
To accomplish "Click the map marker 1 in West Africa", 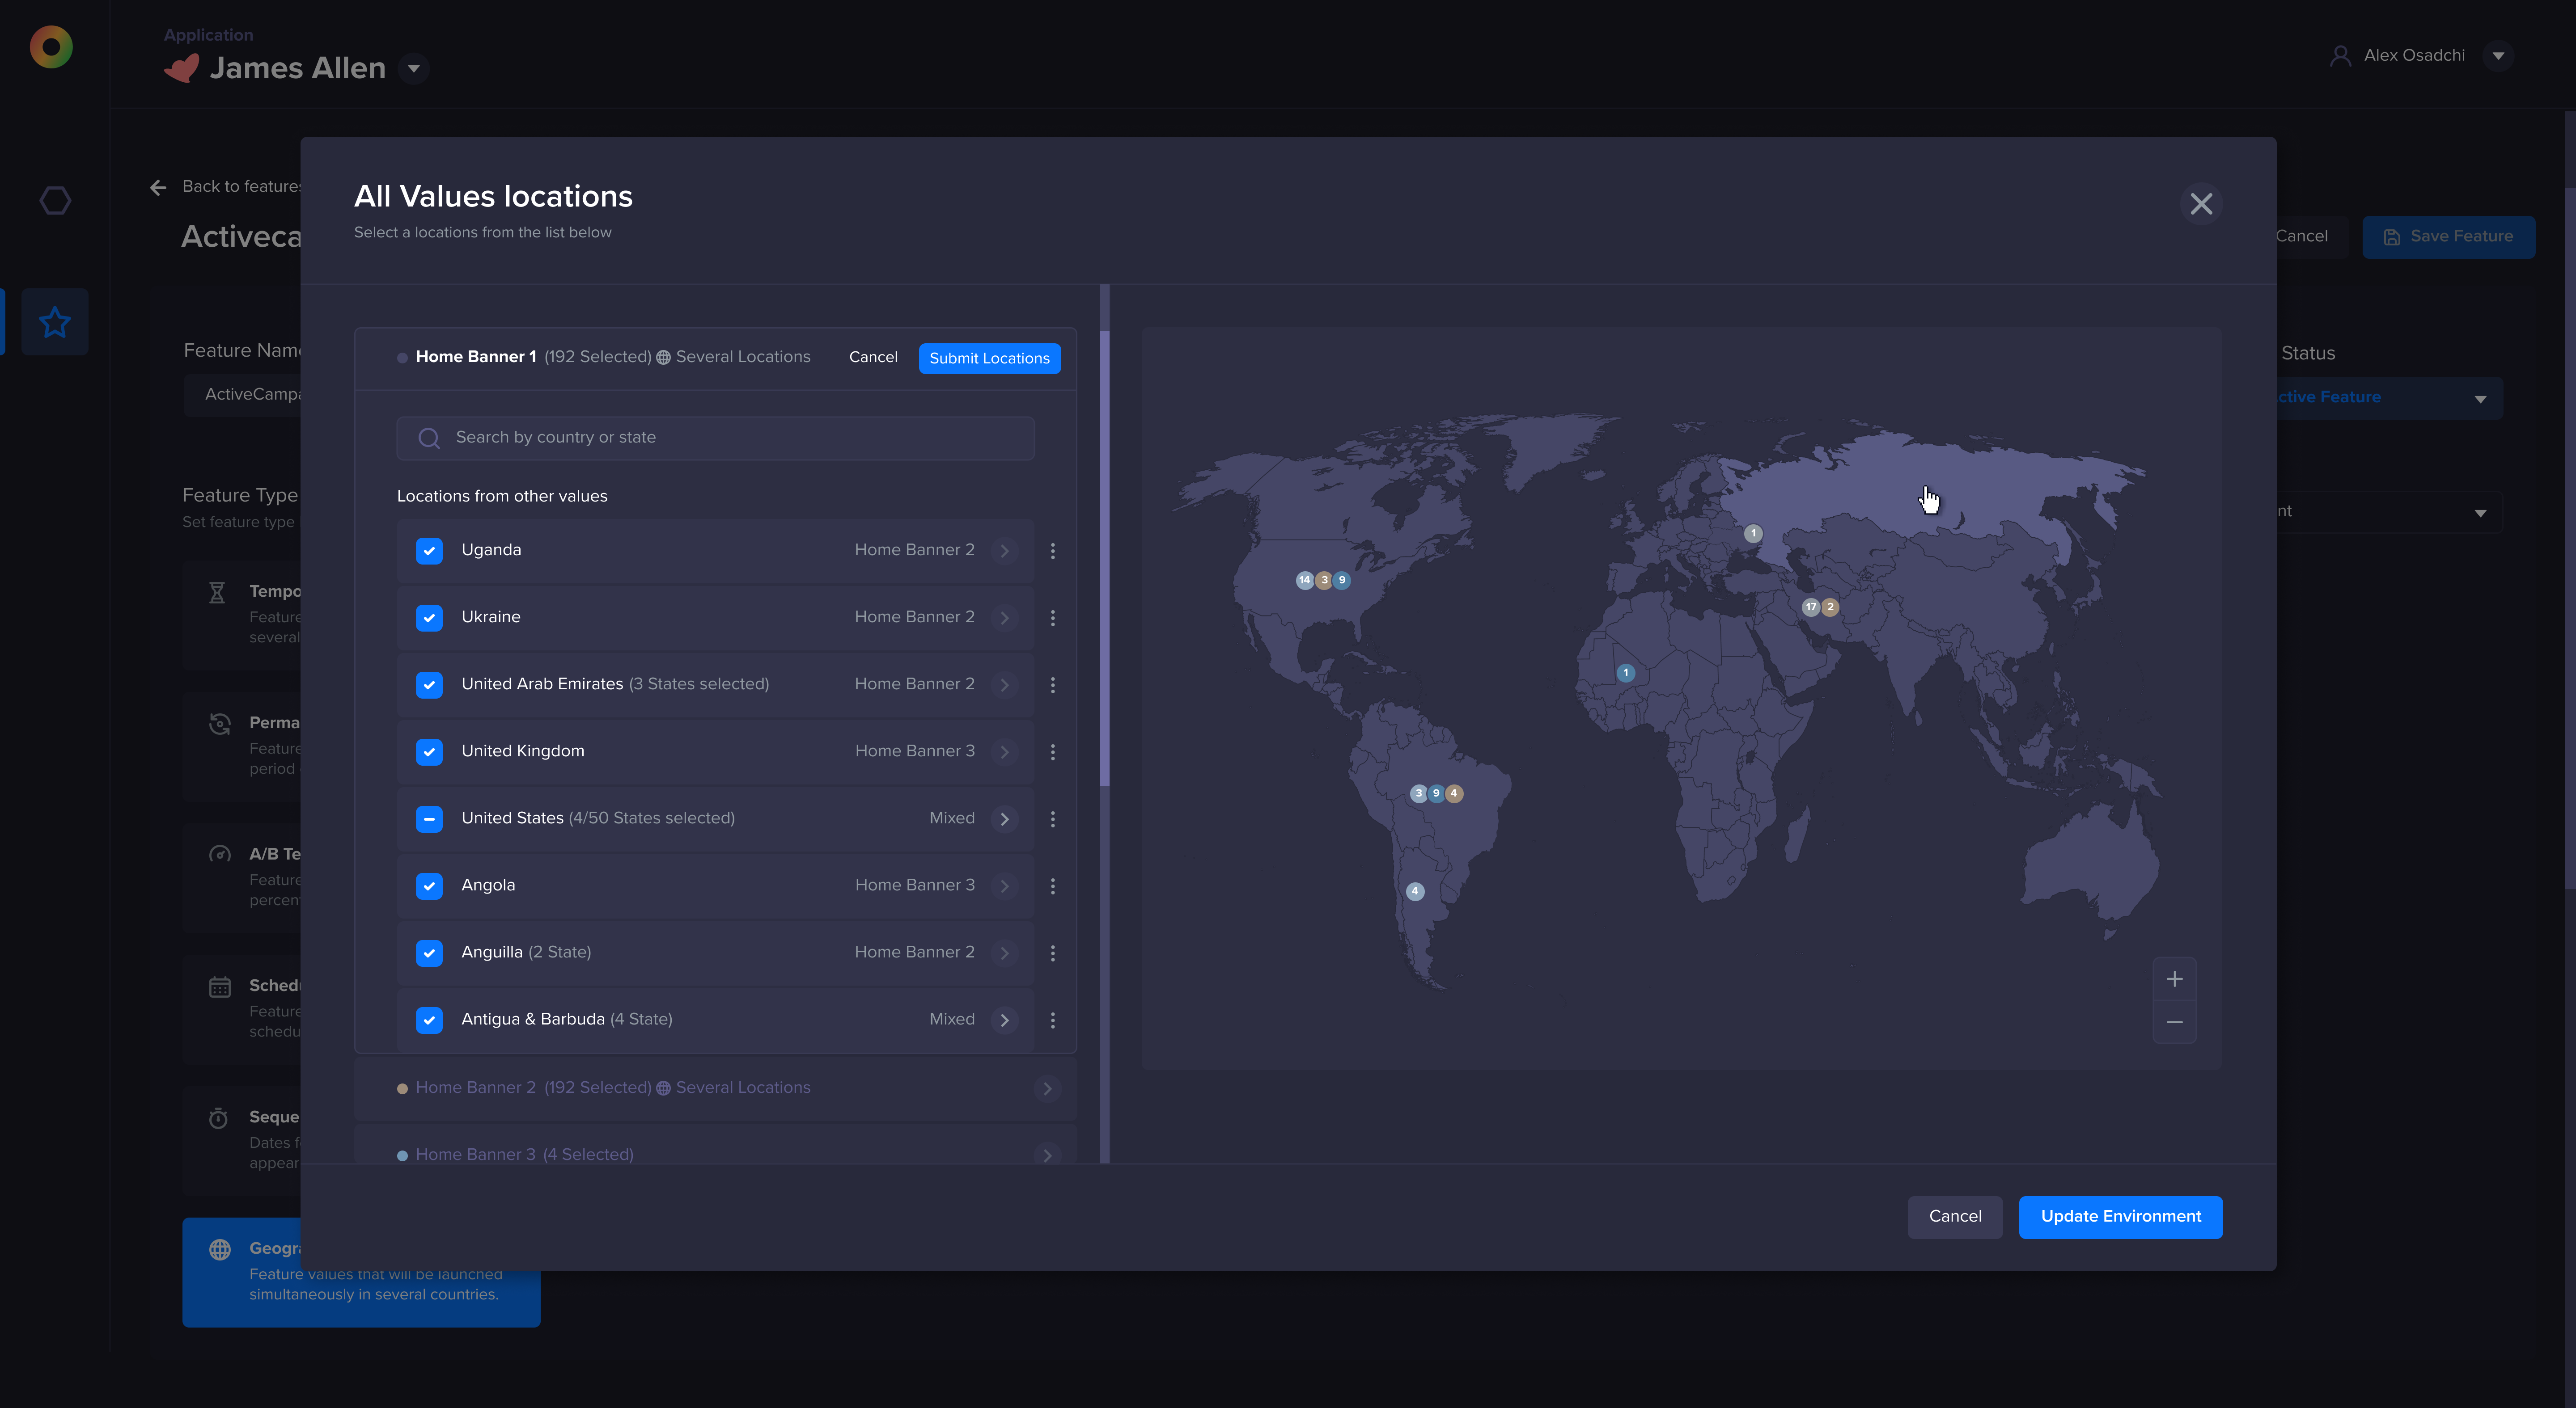I will point(1625,673).
